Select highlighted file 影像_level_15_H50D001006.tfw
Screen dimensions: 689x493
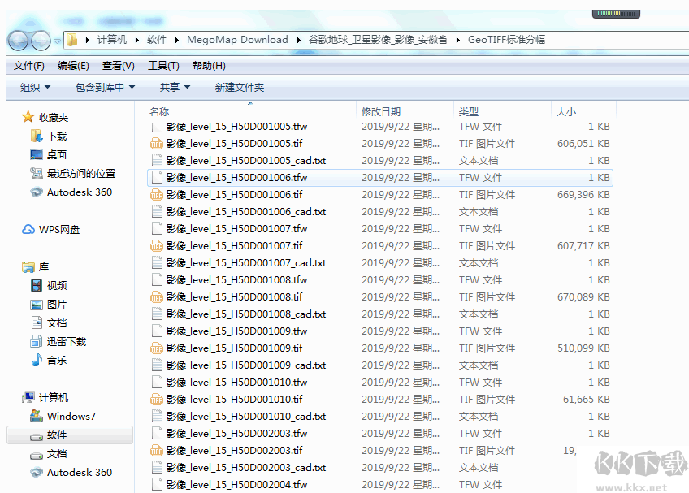tap(379, 178)
